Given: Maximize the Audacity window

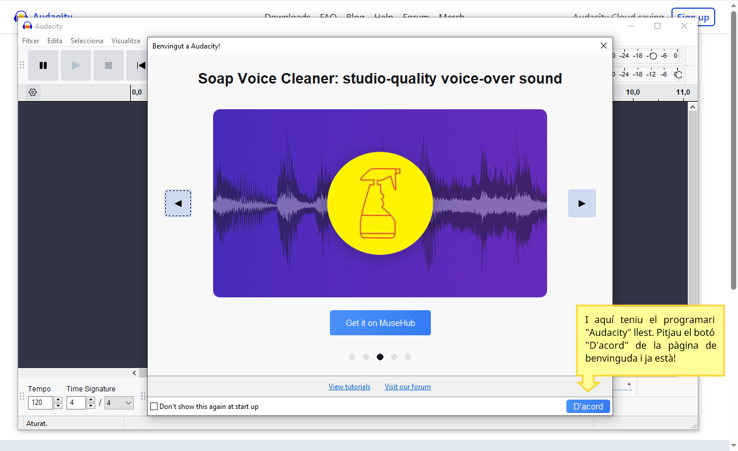Looking at the screenshot, I should (657, 26).
